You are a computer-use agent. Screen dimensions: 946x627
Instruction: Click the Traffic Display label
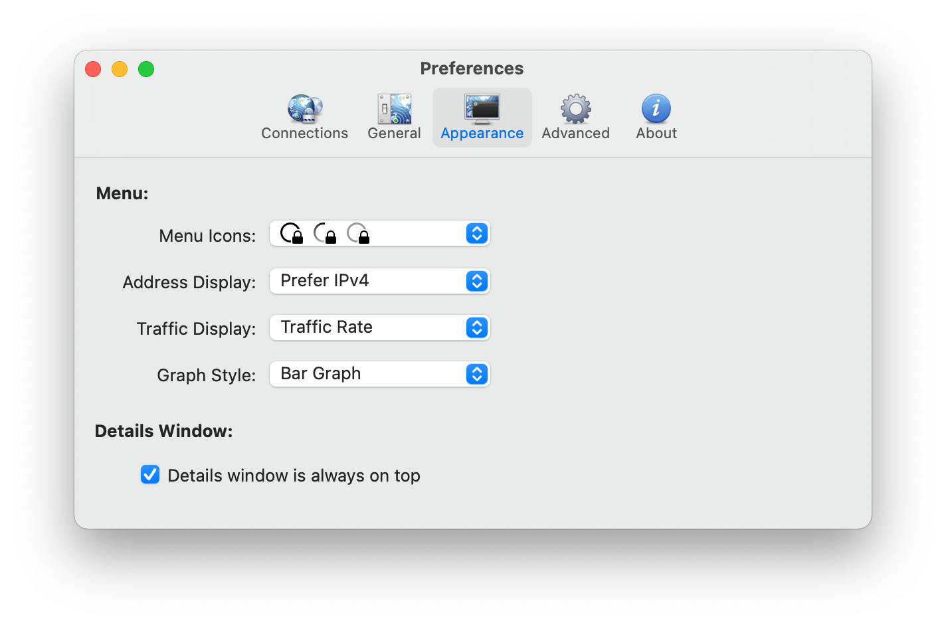coord(196,329)
